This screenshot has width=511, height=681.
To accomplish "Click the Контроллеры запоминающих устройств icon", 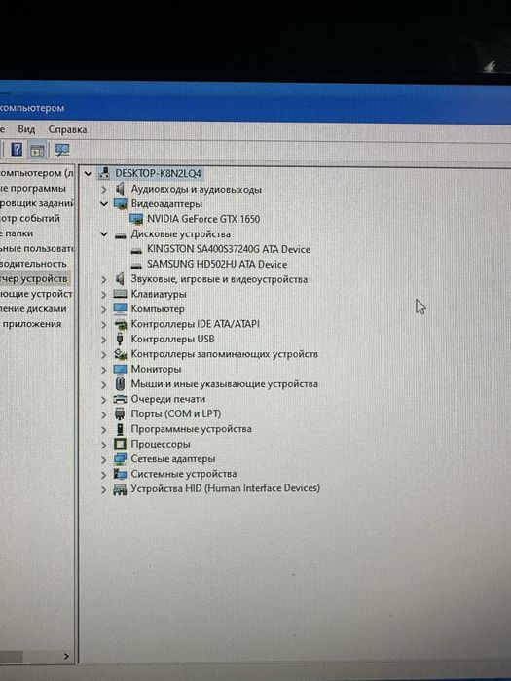I will tap(120, 354).
